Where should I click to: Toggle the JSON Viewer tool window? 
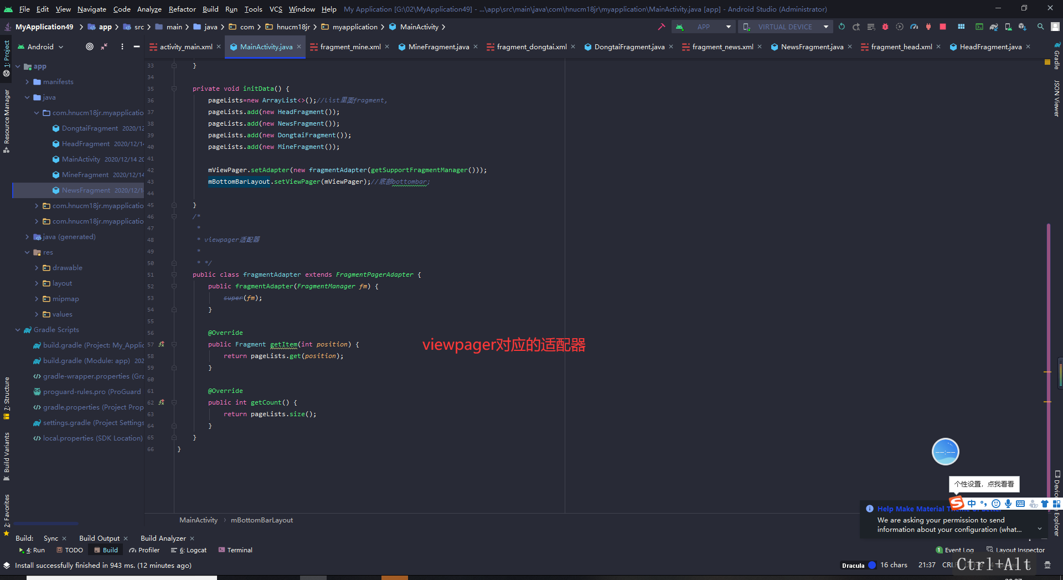[1056, 98]
